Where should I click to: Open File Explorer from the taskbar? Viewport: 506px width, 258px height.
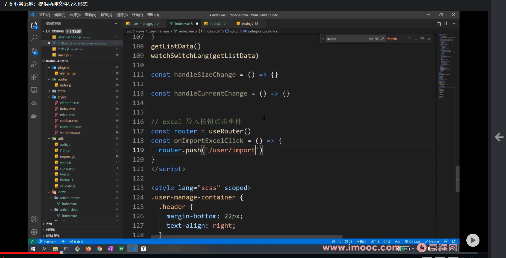pos(55,249)
